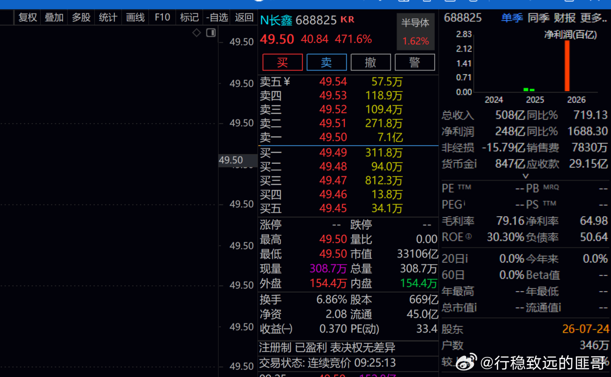Viewport: 611px width, 377px height.
Task: Click the 净利润 value 248亿
Action: click(510, 131)
